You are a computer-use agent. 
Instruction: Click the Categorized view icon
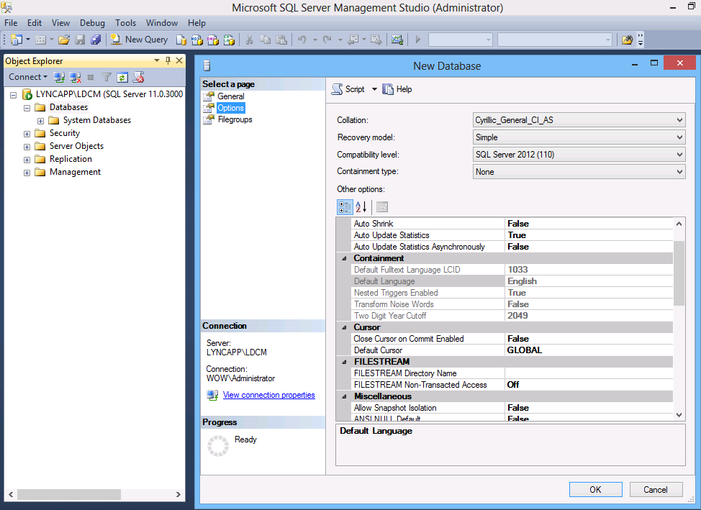[x=345, y=207]
